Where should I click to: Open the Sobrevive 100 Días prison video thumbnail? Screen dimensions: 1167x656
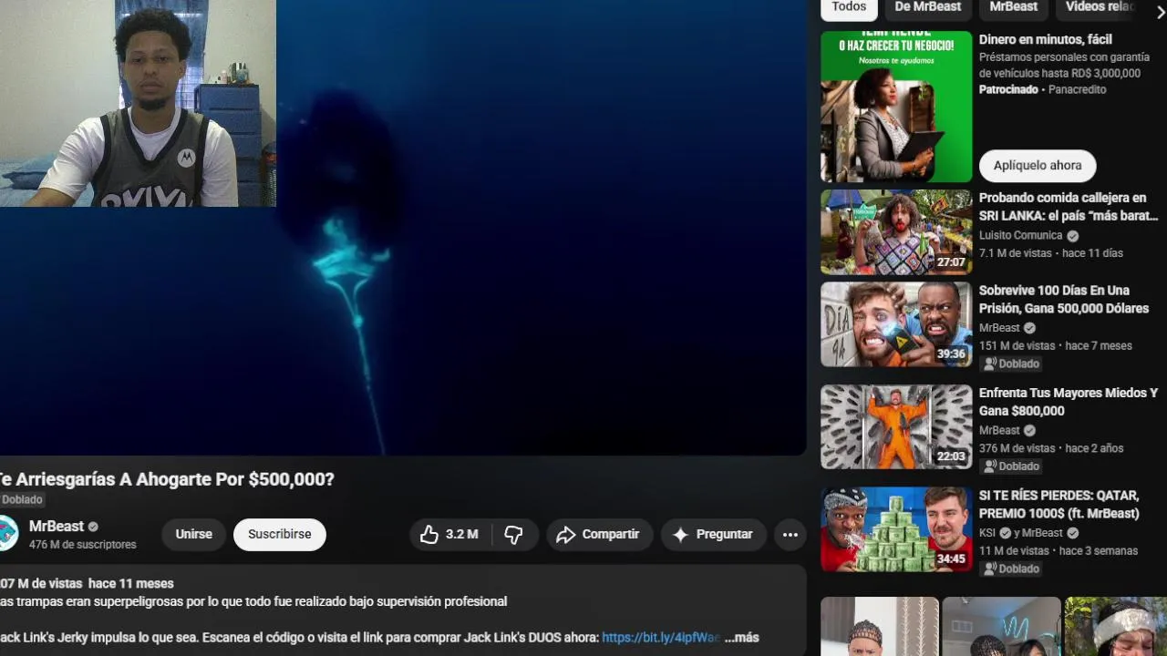tap(896, 324)
